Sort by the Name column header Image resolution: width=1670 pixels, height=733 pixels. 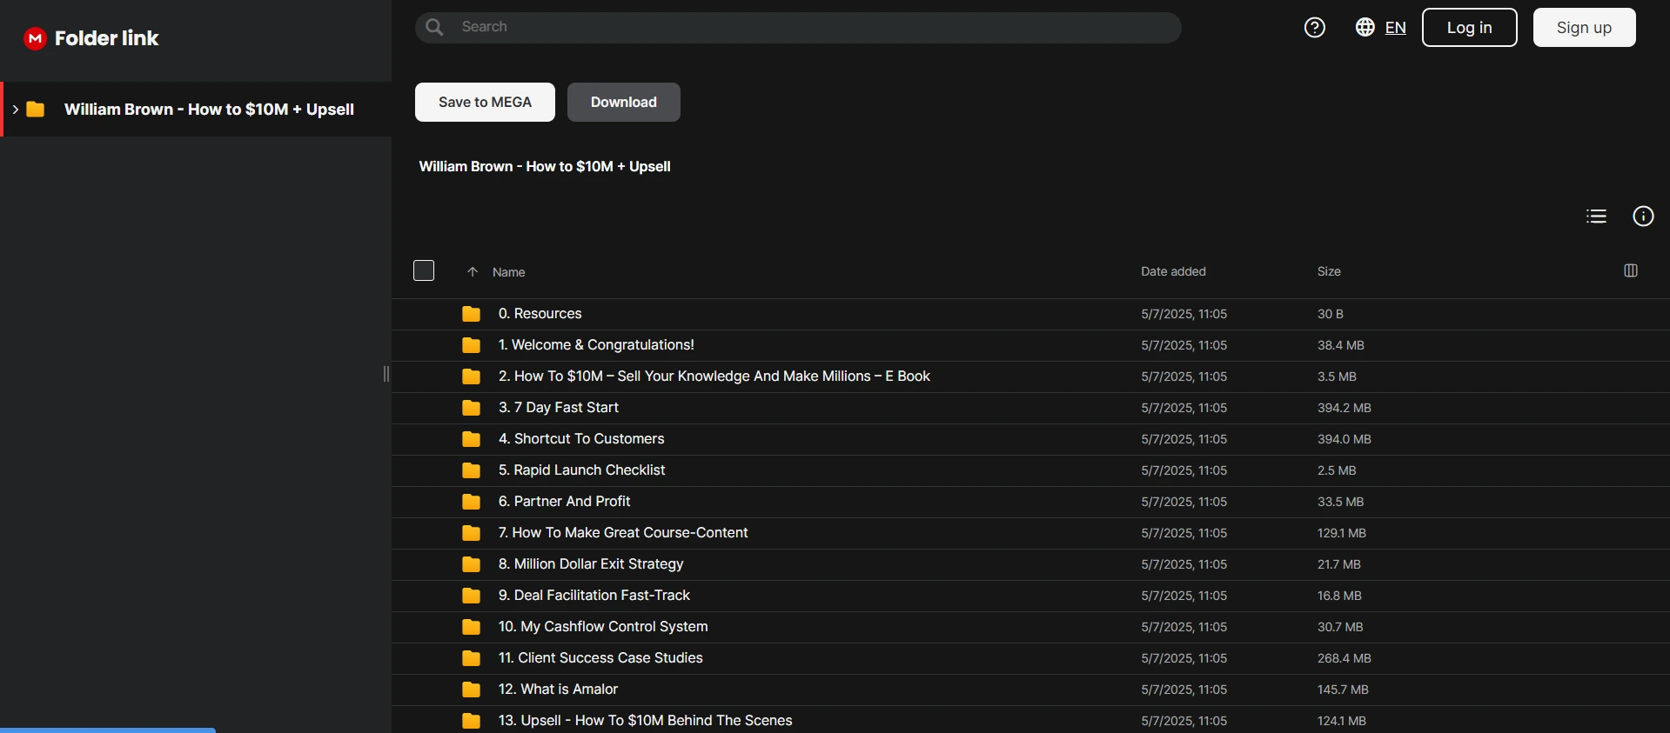click(508, 272)
